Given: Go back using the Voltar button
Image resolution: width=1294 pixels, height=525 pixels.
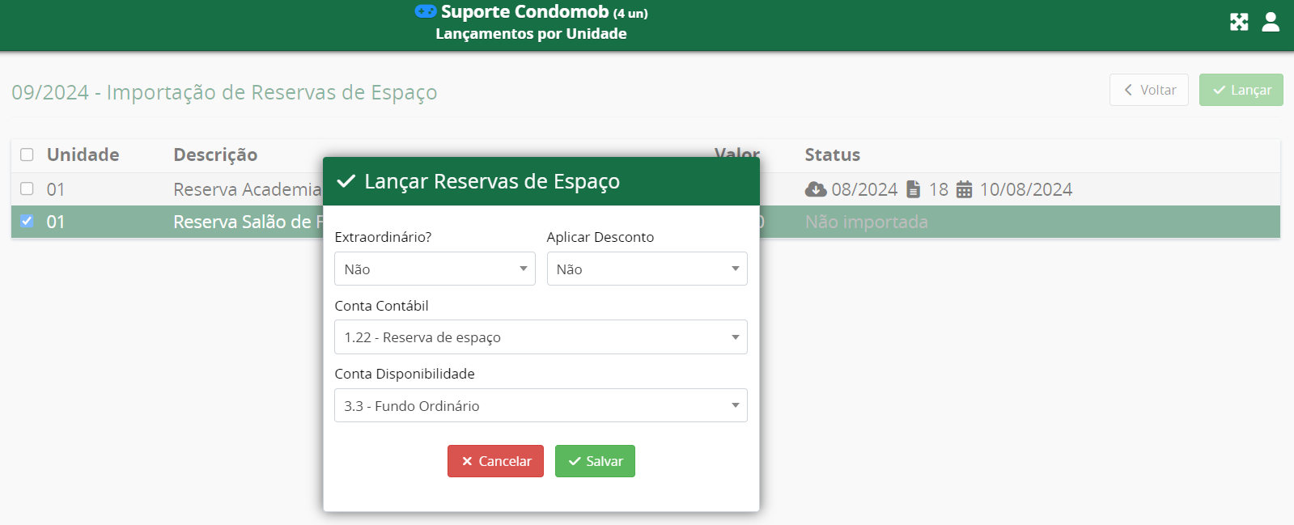Looking at the screenshot, I should pyautogui.click(x=1148, y=90).
